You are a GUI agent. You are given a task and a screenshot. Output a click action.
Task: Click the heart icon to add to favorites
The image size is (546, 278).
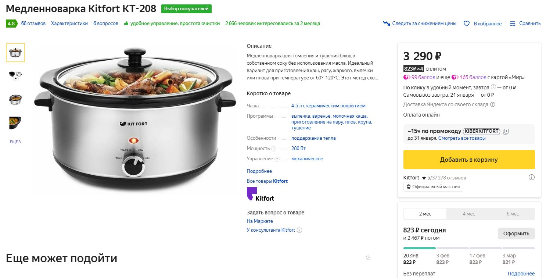tap(467, 24)
